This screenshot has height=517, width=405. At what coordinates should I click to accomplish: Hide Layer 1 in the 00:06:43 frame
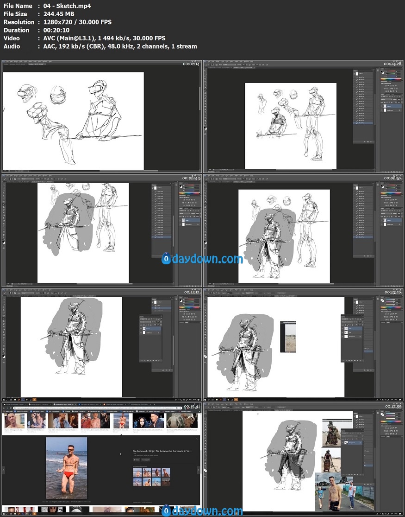pyautogui.click(x=180, y=220)
